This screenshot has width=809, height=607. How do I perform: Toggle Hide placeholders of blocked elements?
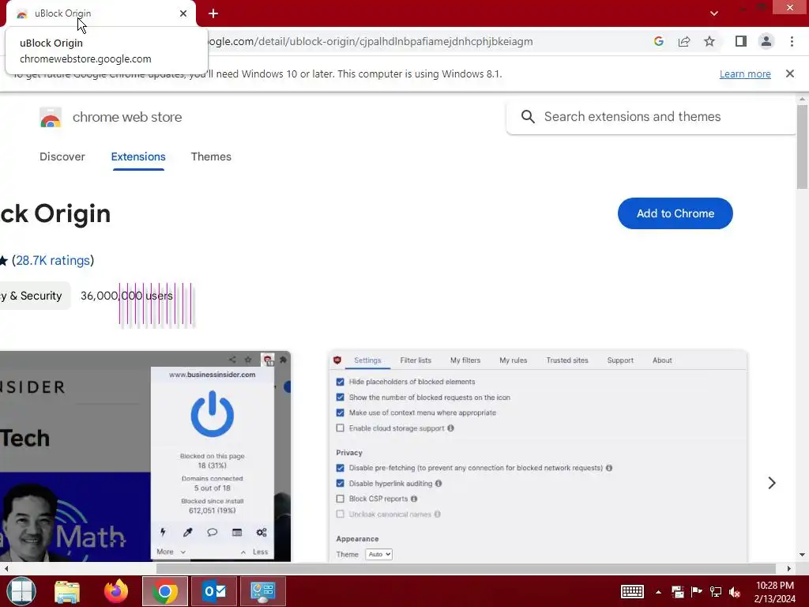(x=340, y=382)
